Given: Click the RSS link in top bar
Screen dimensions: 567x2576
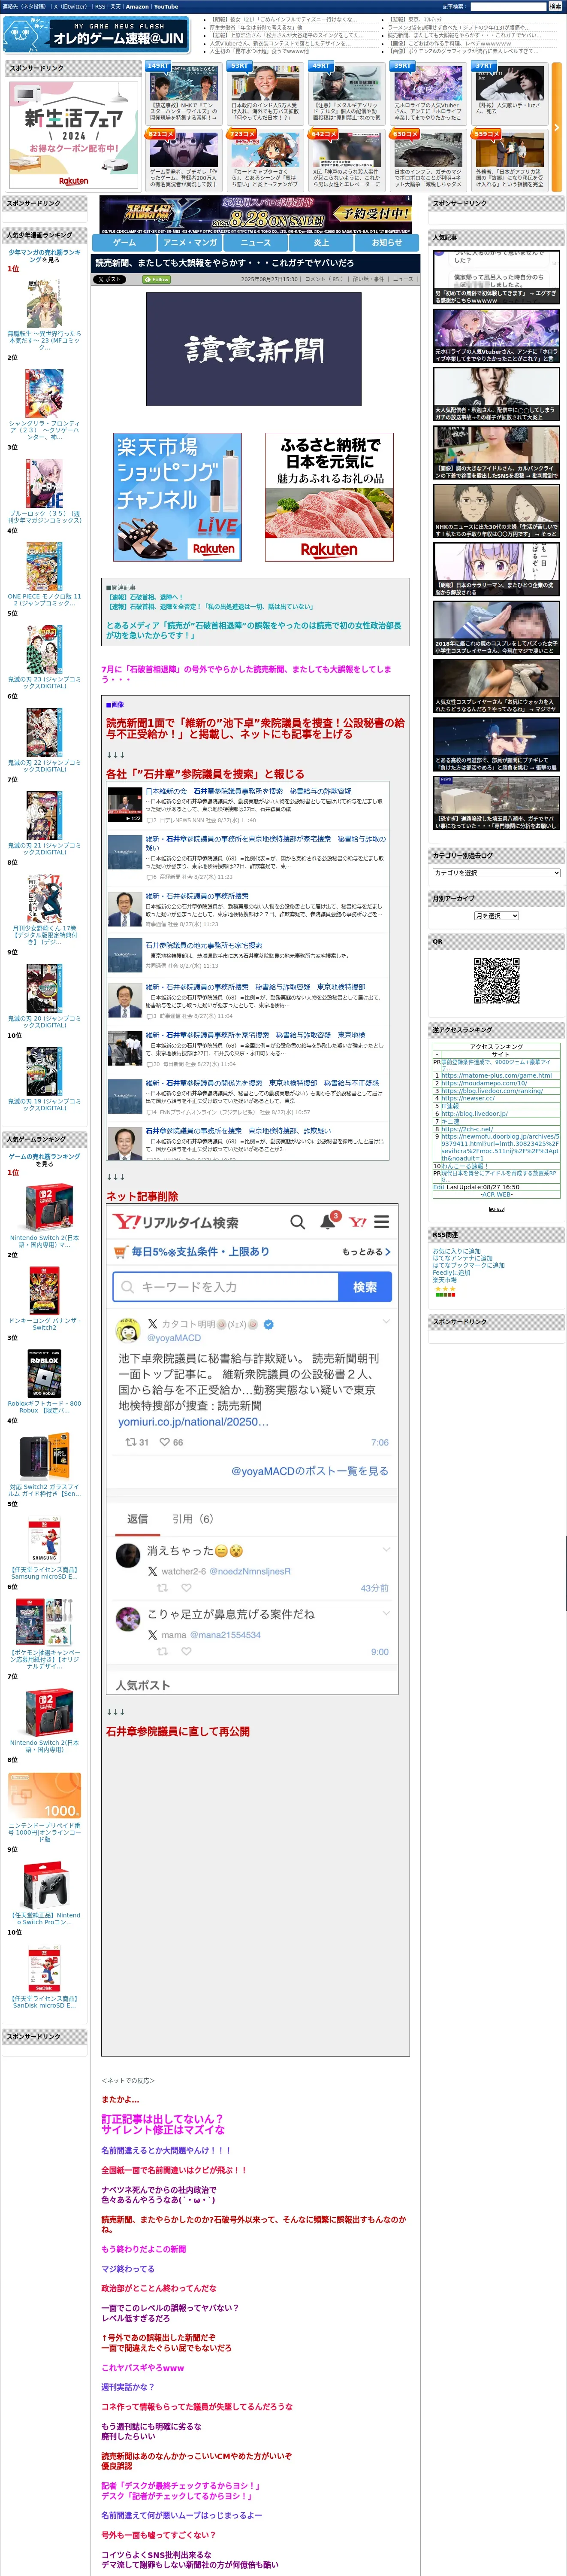Looking at the screenshot, I should click(x=100, y=6).
